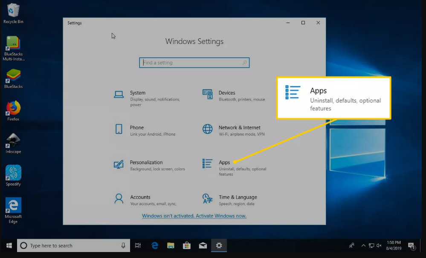Screen dimensions: 426x258
Task: Open Edge browser from the taskbar
Action: pos(155,246)
